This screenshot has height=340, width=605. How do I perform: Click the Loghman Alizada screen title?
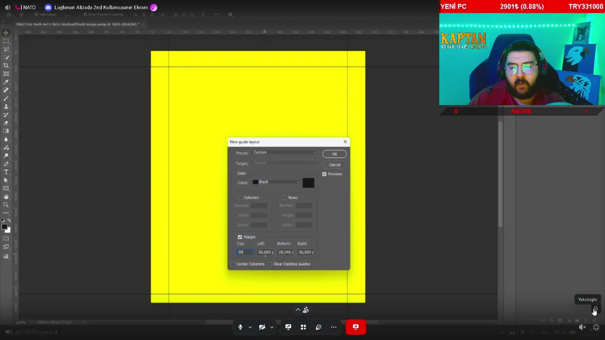pyautogui.click(x=101, y=8)
